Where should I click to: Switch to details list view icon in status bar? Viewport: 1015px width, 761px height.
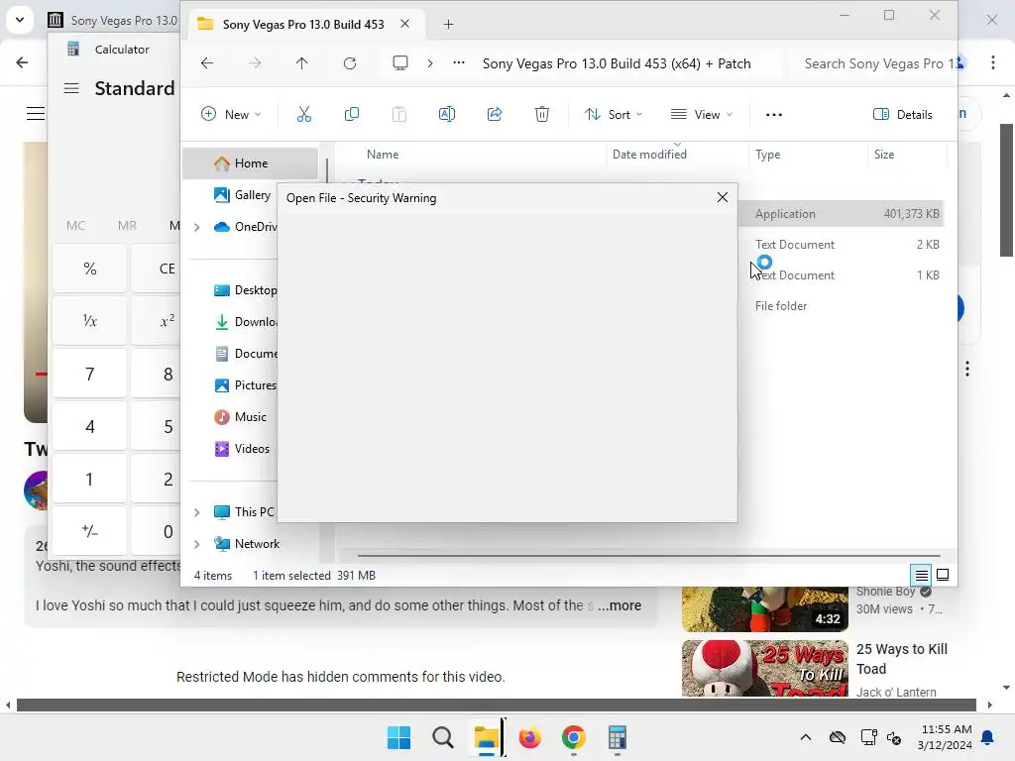(x=921, y=575)
